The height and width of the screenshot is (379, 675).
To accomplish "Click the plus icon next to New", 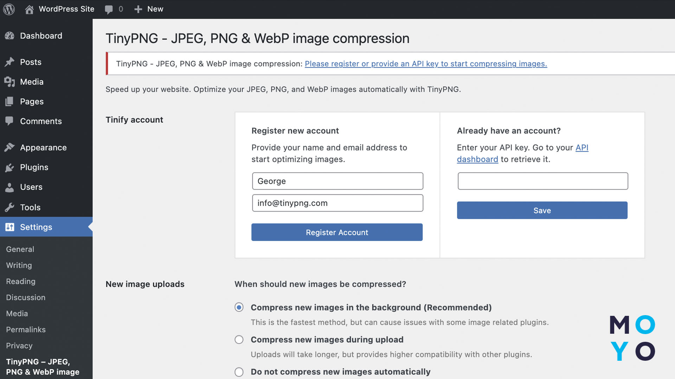I will [138, 9].
